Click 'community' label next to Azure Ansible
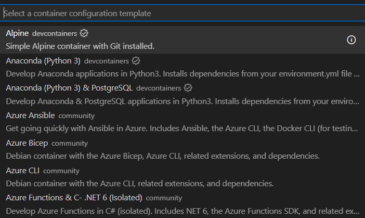This screenshot has height=218, width=365. pos(76,116)
